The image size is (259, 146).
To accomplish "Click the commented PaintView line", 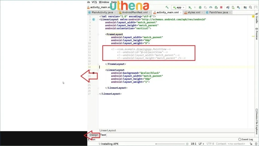I will [x=141, y=49].
